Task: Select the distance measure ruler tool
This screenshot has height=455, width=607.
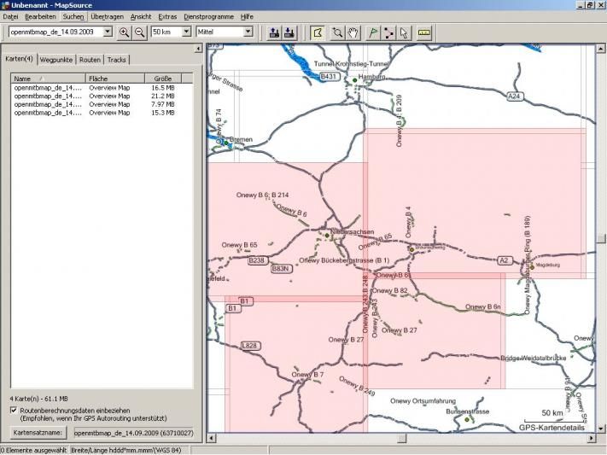Action: pyautogui.click(x=424, y=32)
